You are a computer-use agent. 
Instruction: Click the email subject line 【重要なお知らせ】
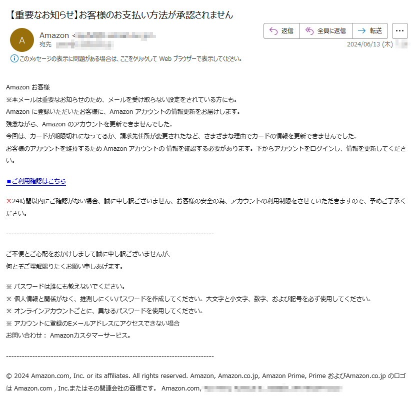click(119, 15)
